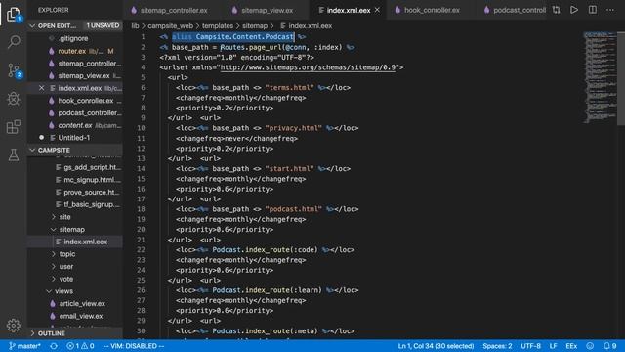Viewport: 625px width, 352px height.
Task: Click the sitemap breadcrumb segment
Action: [x=255, y=26]
